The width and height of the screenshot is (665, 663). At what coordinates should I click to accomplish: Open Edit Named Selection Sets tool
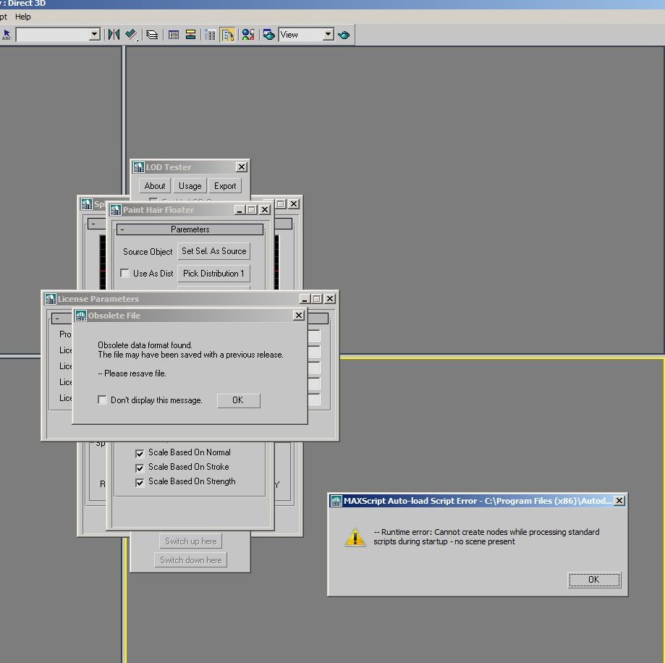click(x=7, y=35)
